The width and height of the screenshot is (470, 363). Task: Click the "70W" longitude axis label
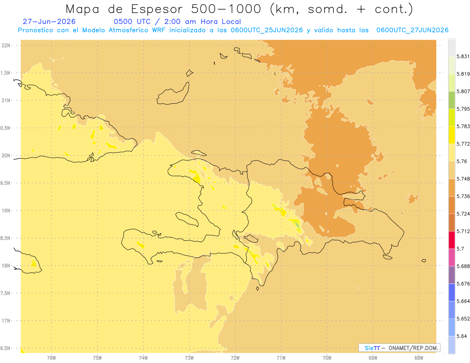pos(327,358)
